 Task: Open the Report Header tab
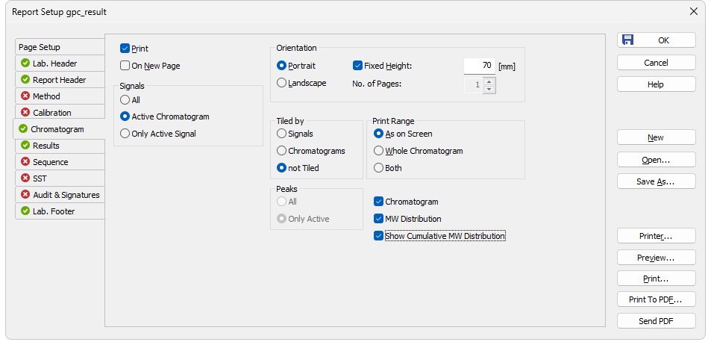60,79
